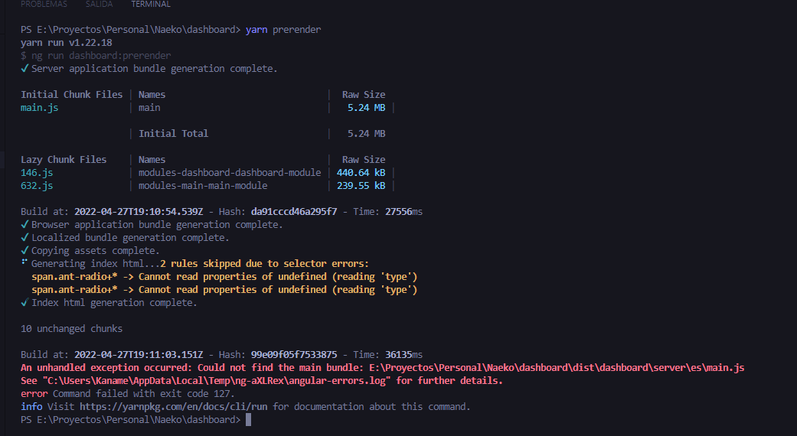Click build timestamp 2022-04-27T19:10:54.539Z
The height and width of the screenshot is (436, 797).
[139, 212]
